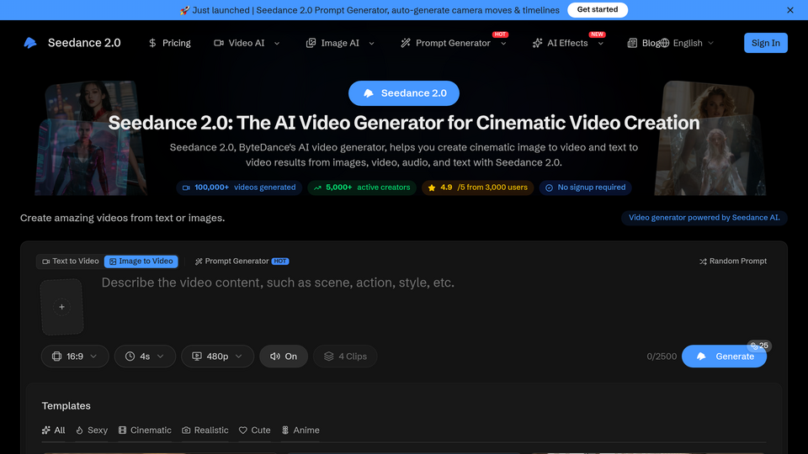Dismiss the announcement banner with X
The image size is (808, 454).
click(x=790, y=10)
